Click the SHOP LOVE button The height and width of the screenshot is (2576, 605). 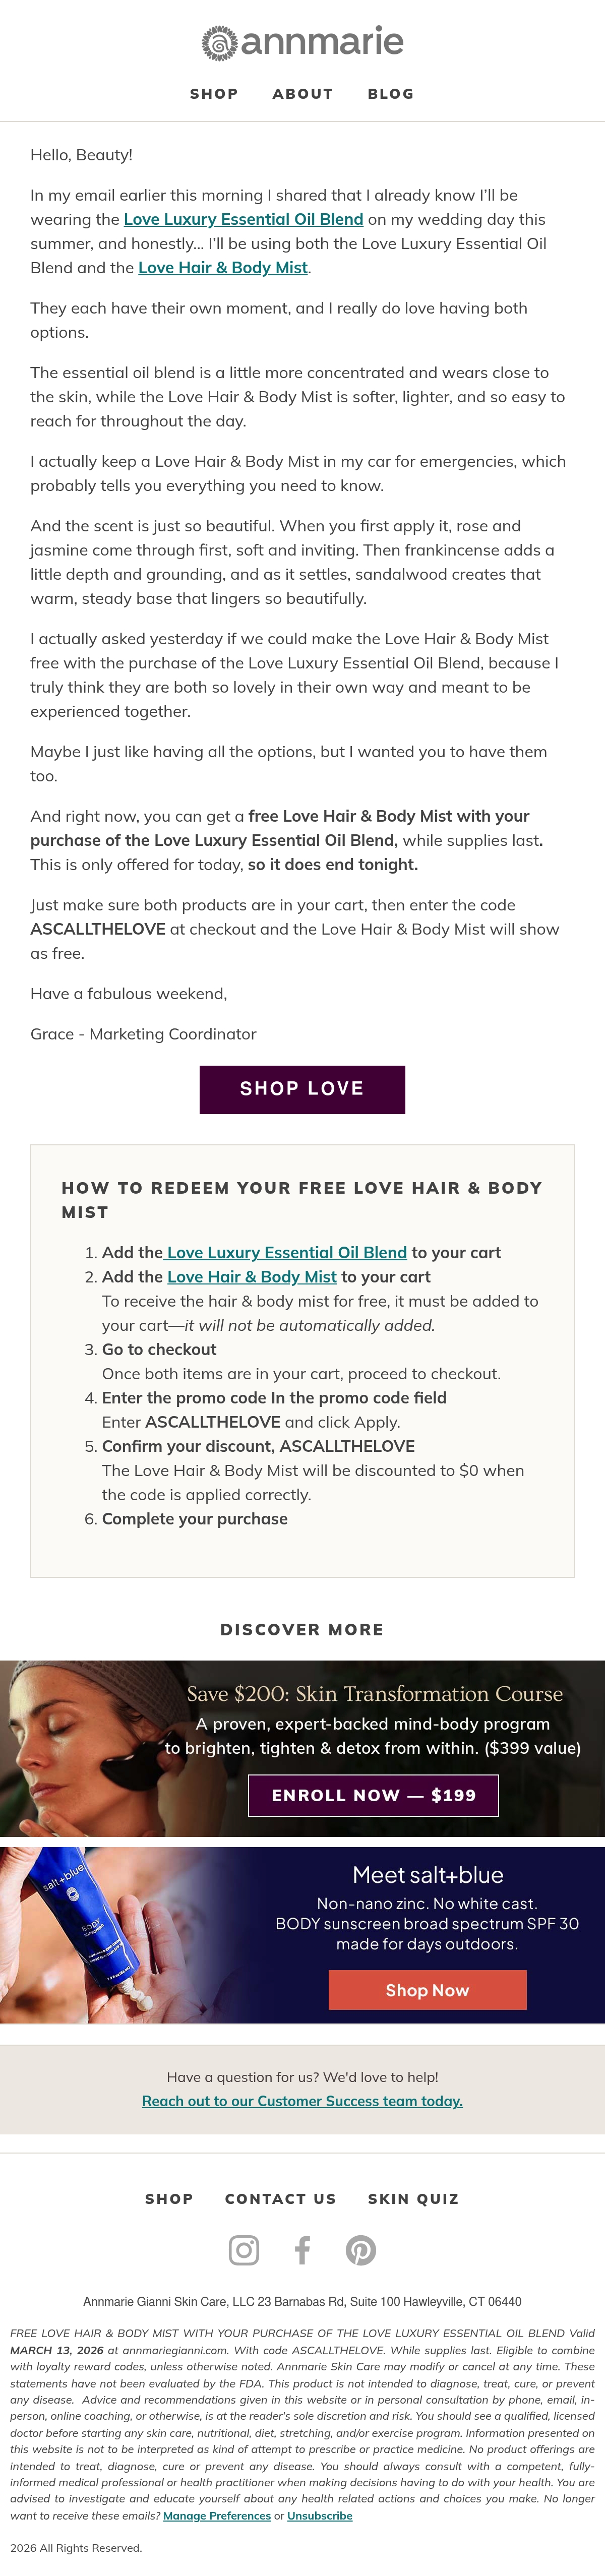302,1089
